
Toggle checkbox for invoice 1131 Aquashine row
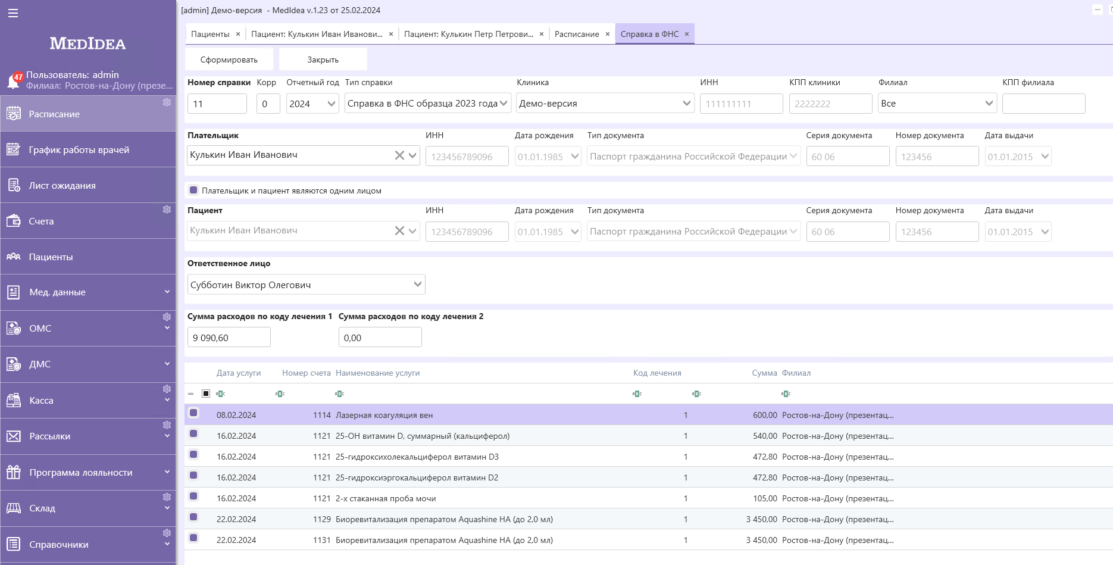point(193,538)
